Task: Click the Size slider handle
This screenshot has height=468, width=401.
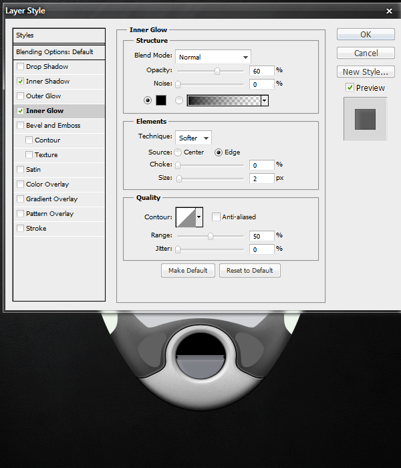Action: point(179,179)
